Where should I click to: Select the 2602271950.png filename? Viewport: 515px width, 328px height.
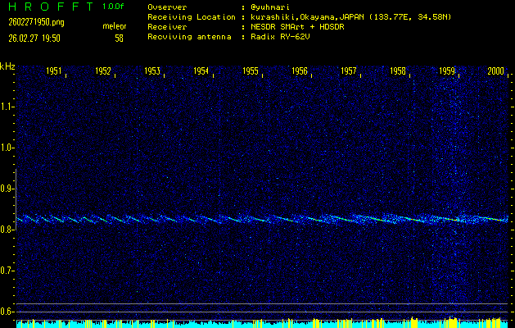click(x=34, y=21)
